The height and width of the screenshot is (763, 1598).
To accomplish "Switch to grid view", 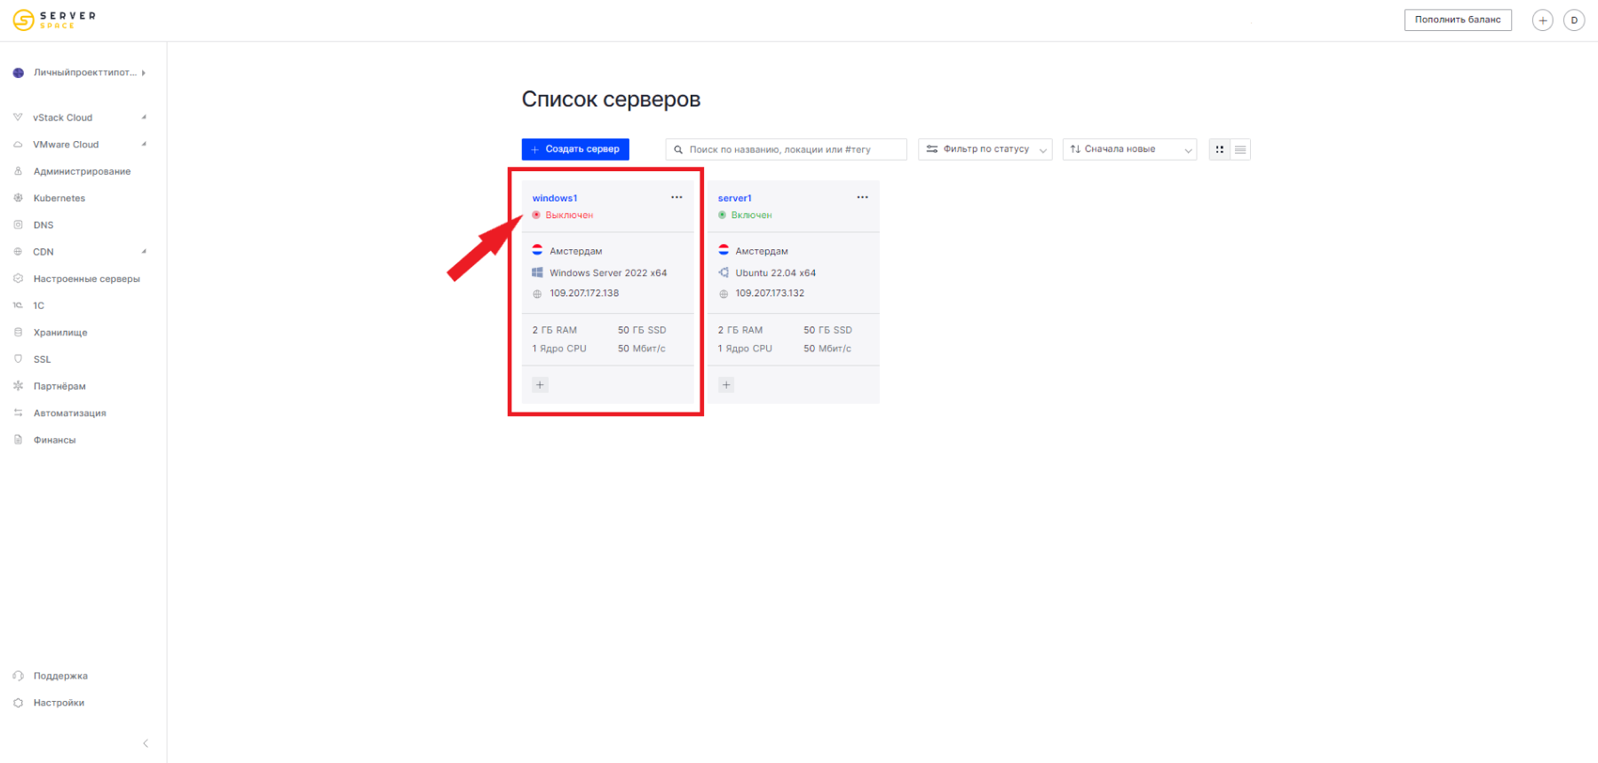I will point(1220,149).
